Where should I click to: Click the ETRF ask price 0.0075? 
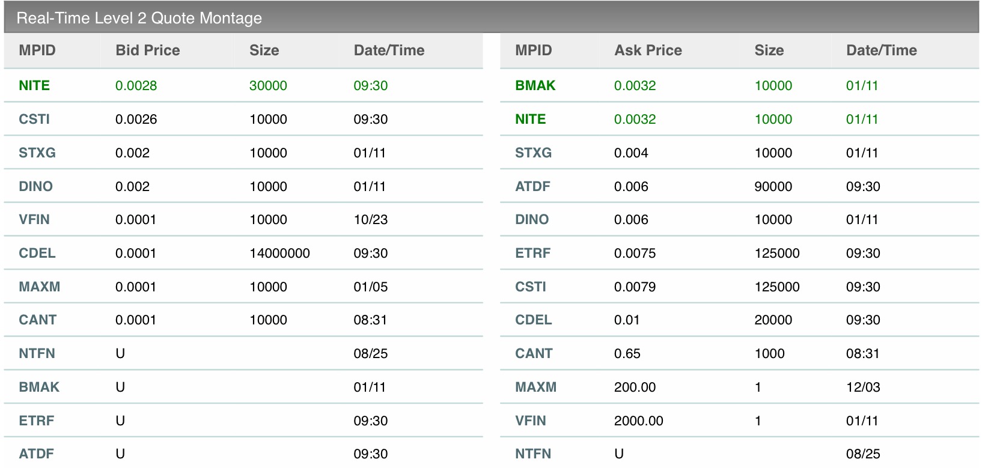tap(635, 253)
